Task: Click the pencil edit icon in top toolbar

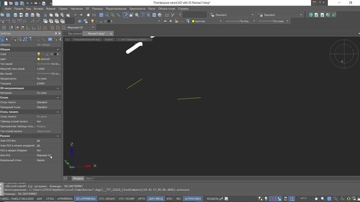Action: tap(125, 15)
